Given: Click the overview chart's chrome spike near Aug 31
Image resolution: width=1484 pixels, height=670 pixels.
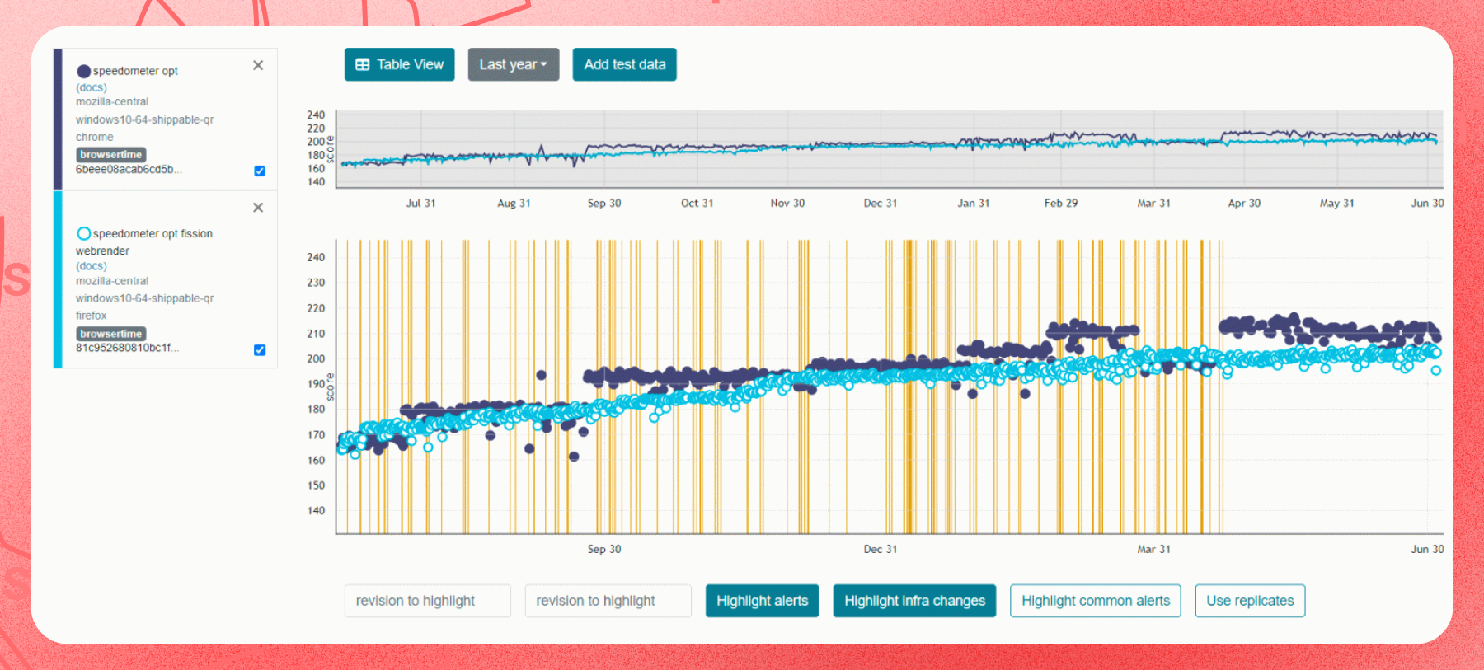Looking at the screenshot, I should pos(542,148).
